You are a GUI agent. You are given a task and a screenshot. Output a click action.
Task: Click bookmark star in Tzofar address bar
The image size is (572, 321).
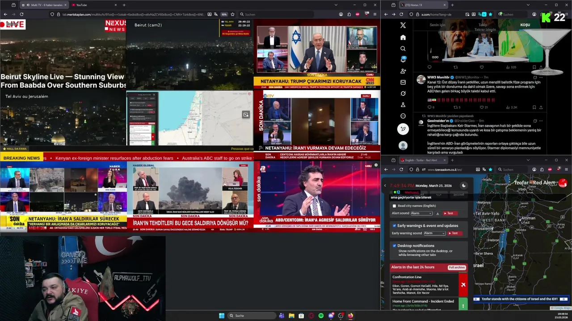pyautogui.click(x=490, y=169)
